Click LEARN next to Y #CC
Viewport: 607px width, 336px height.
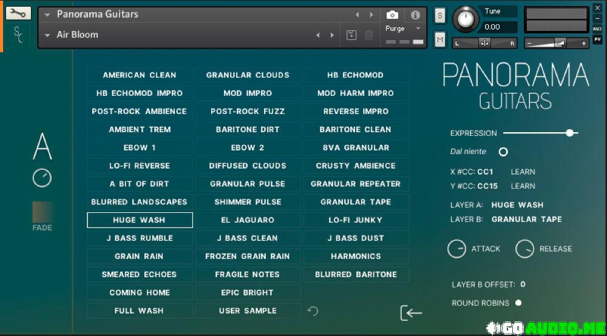point(523,186)
